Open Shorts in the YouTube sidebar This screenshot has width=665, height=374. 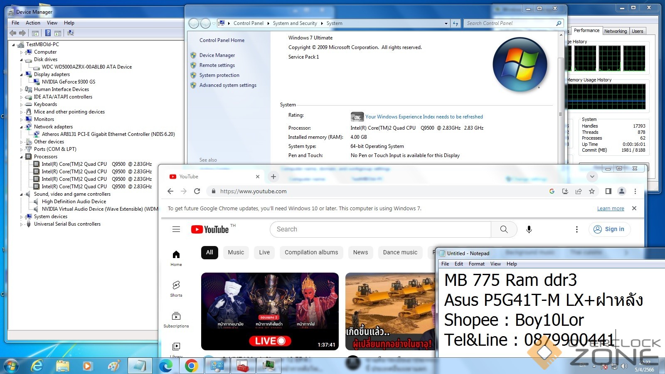pyautogui.click(x=176, y=288)
